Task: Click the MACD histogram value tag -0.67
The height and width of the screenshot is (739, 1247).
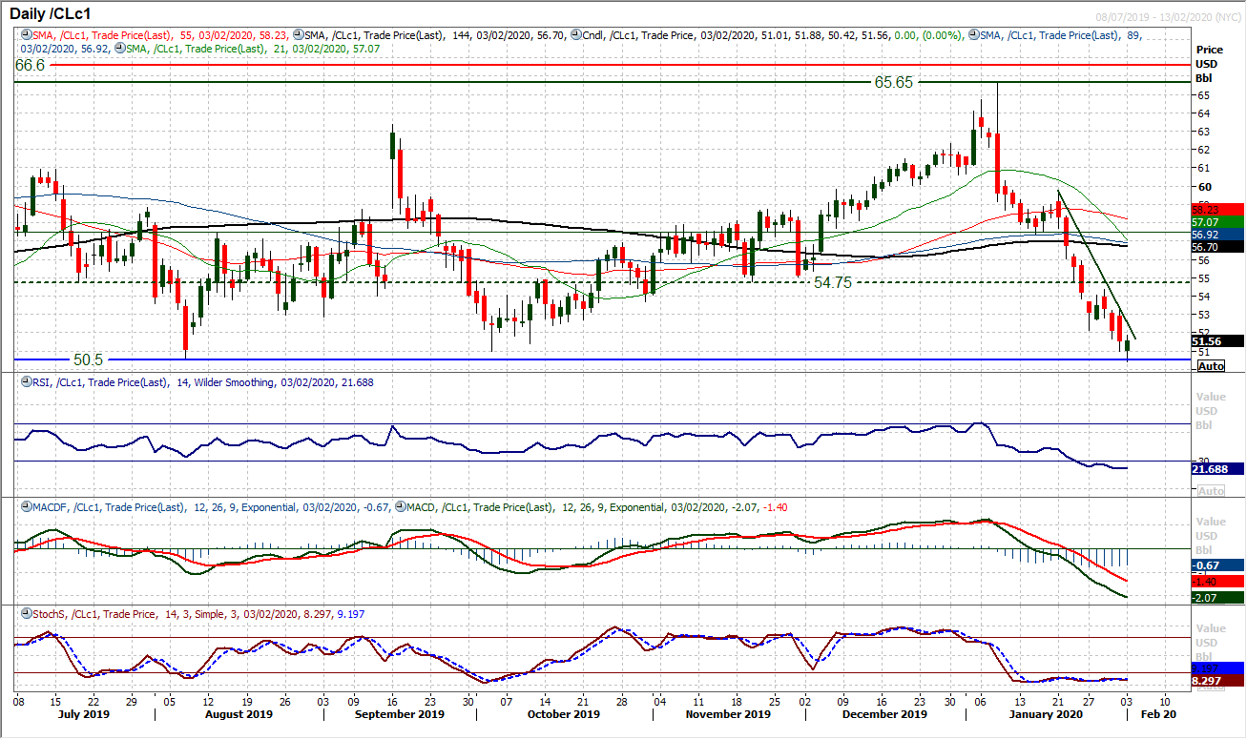Action: [1217, 565]
